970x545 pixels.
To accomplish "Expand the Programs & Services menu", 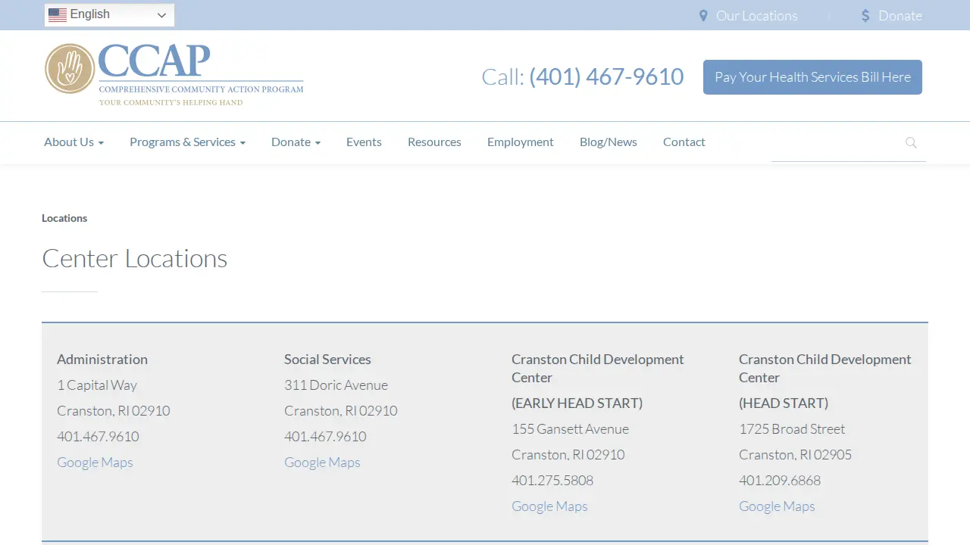I will pos(187,142).
